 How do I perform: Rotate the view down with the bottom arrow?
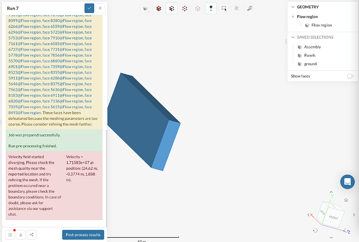click(x=331, y=237)
